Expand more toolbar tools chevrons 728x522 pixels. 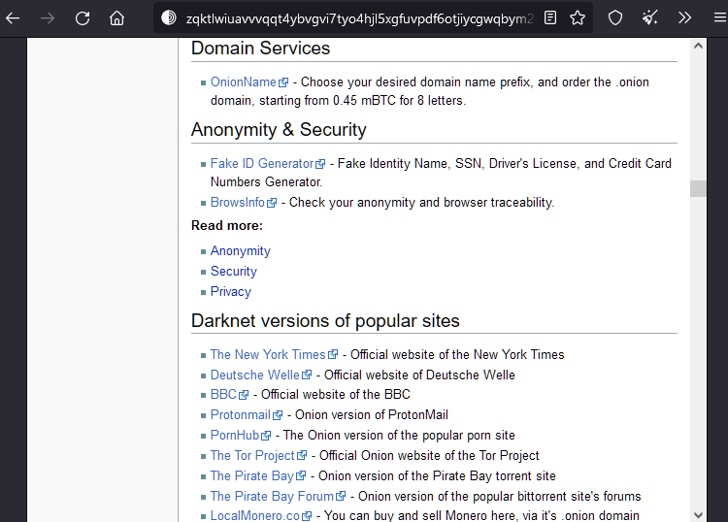[685, 18]
